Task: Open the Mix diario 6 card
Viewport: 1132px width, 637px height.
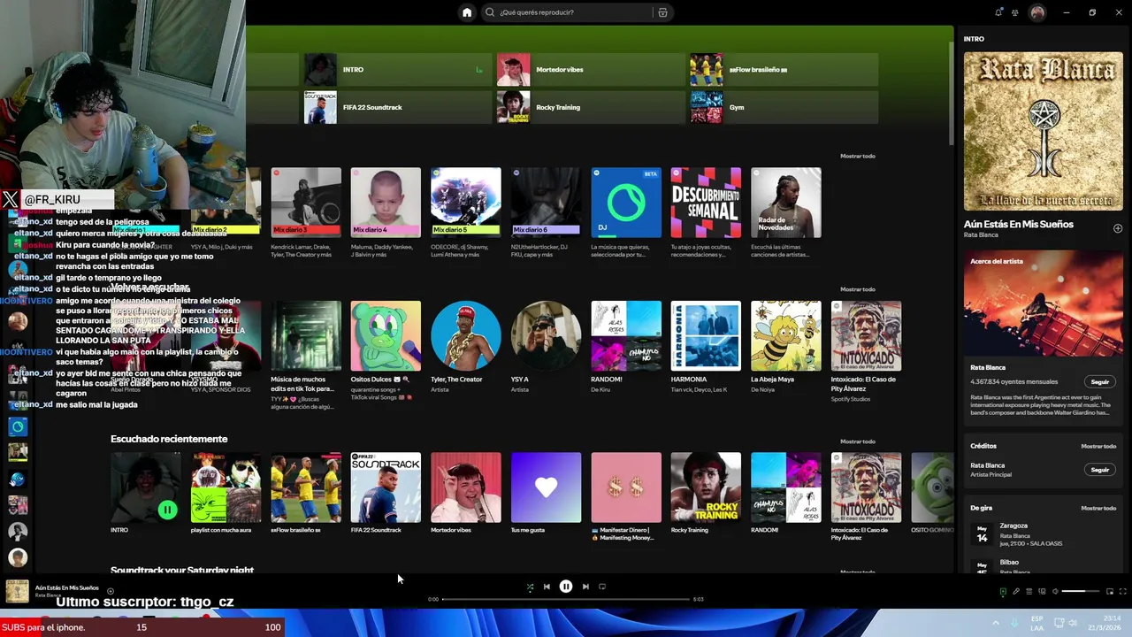Action: pos(546,213)
